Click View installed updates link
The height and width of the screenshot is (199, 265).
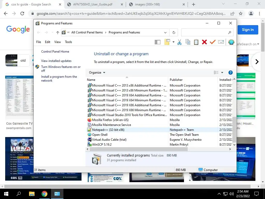56,61
